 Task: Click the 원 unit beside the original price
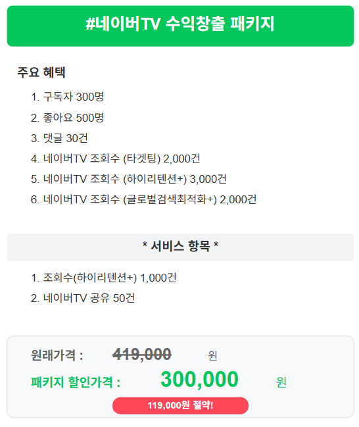tap(212, 356)
